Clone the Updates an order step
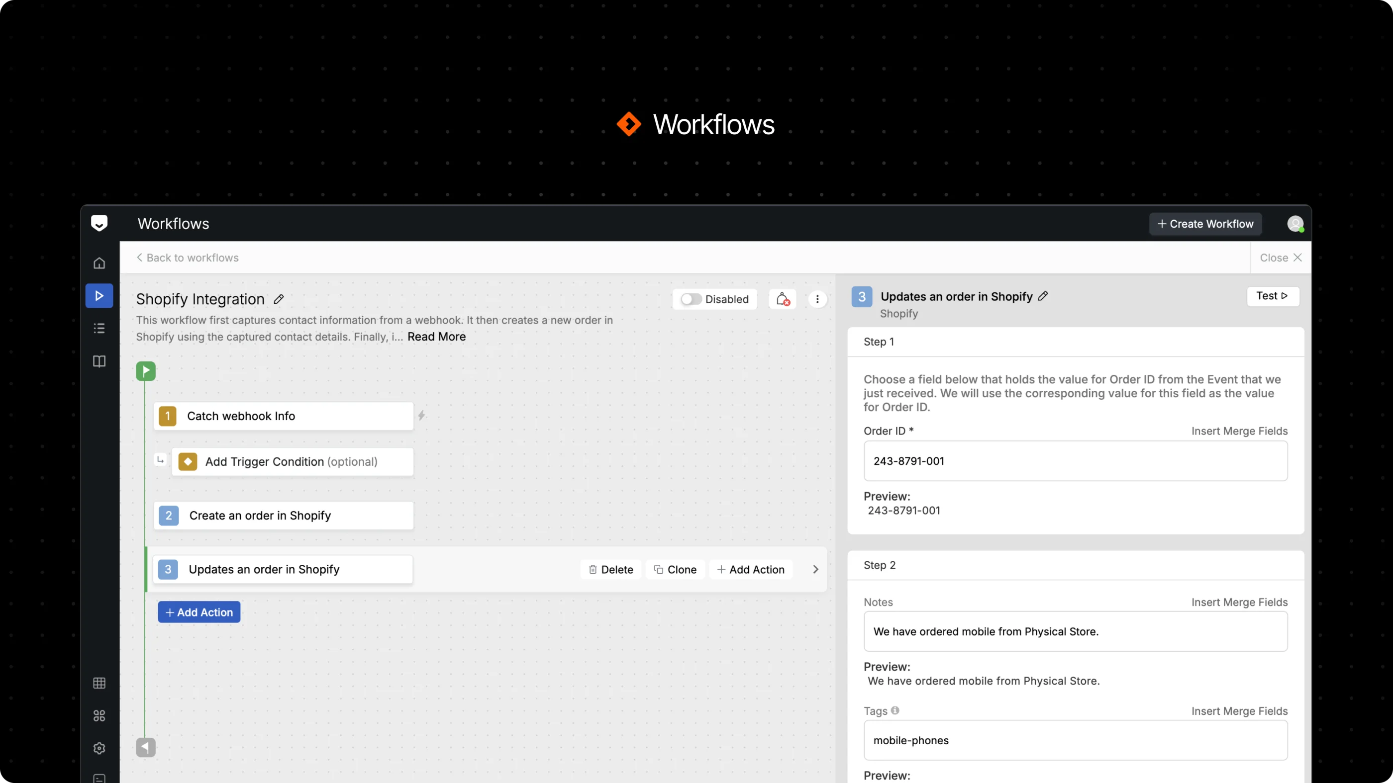The width and height of the screenshot is (1393, 783). [x=675, y=570]
